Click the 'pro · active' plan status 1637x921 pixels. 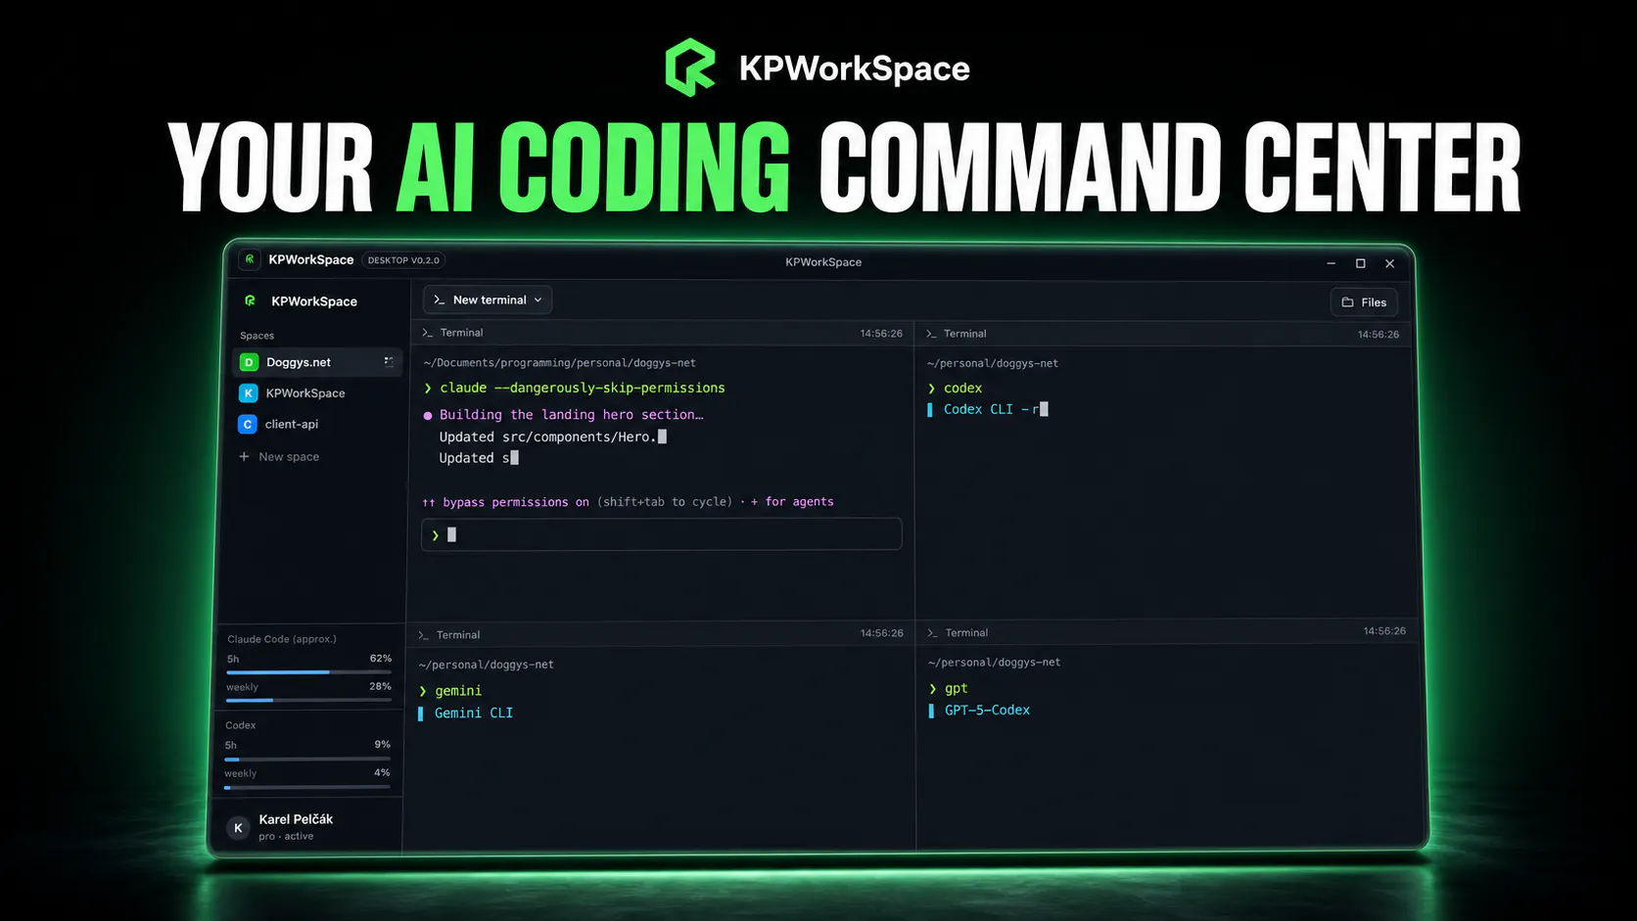(x=286, y=837)
